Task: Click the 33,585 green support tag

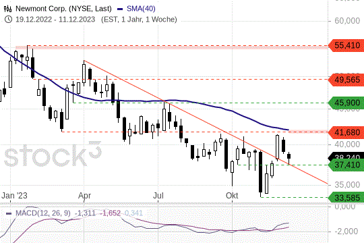Action: (x=346, y=198)
